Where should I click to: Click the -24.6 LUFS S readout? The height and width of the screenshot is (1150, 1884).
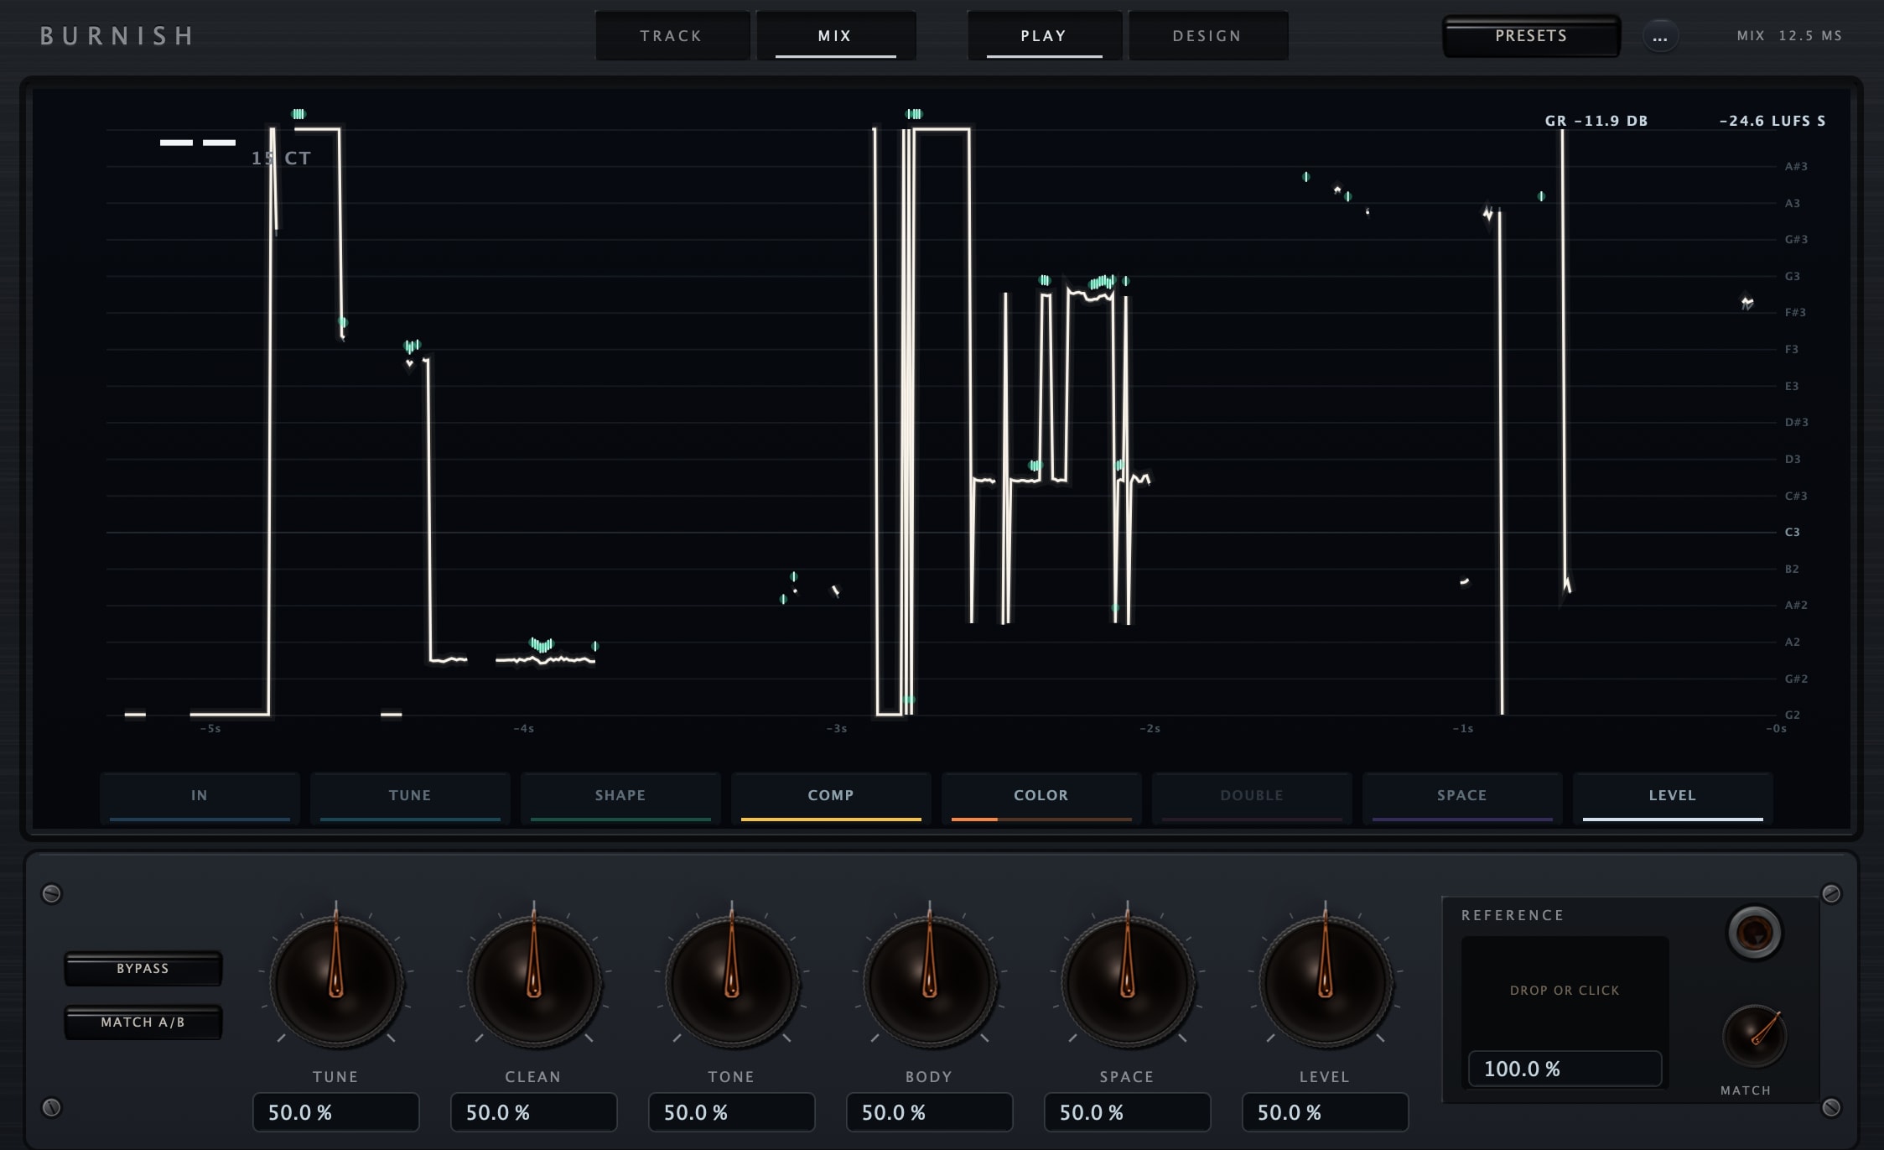tap(1772, 121)
